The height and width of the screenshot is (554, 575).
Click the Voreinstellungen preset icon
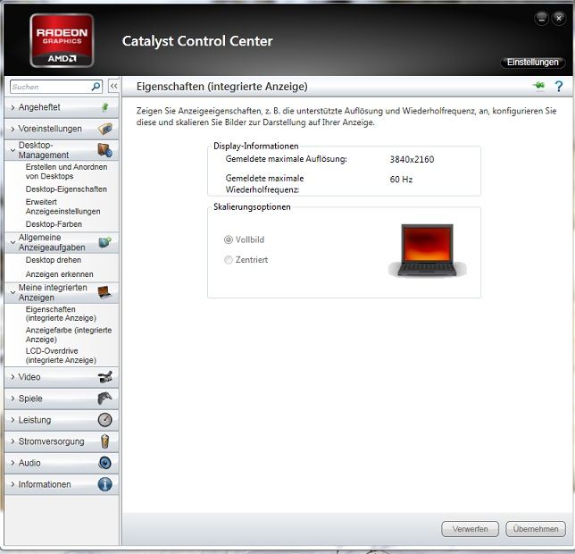coord(104,129)
